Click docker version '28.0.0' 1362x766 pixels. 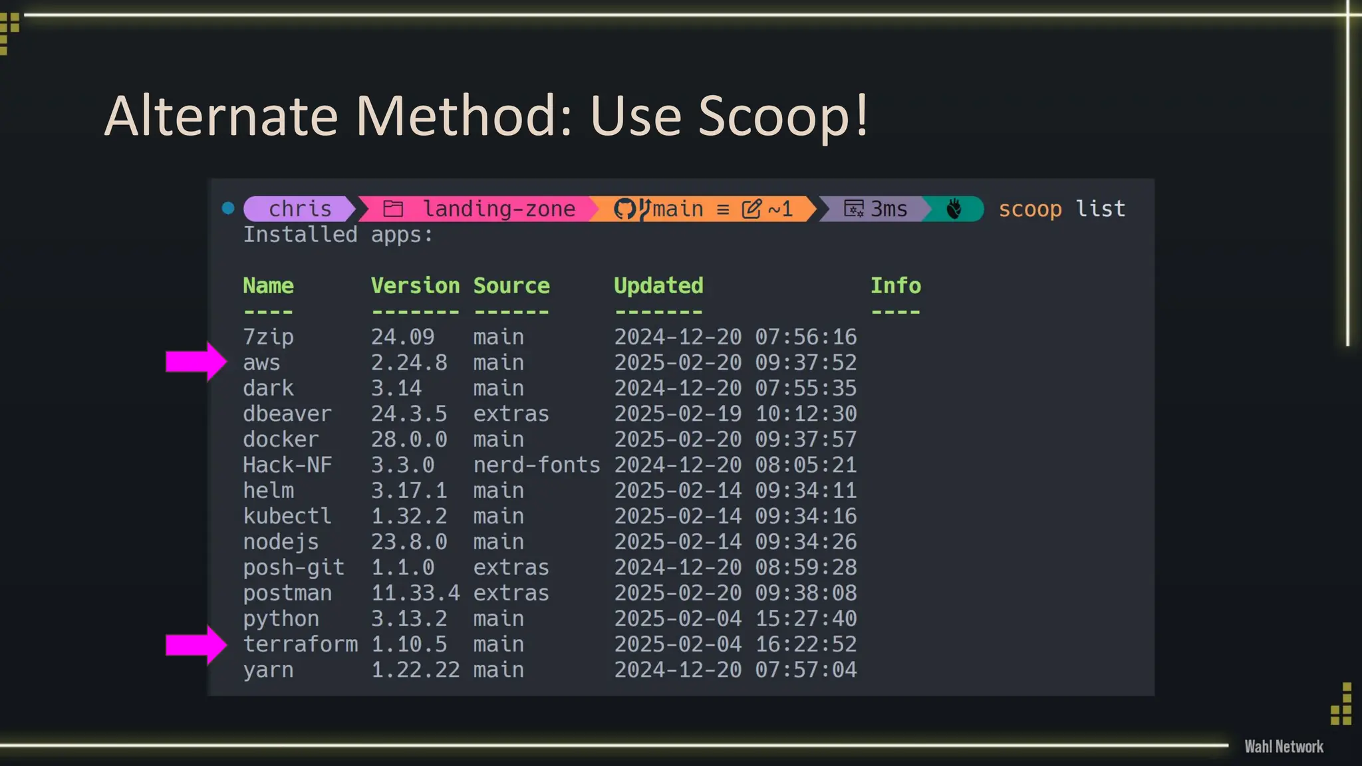point(409,439)
